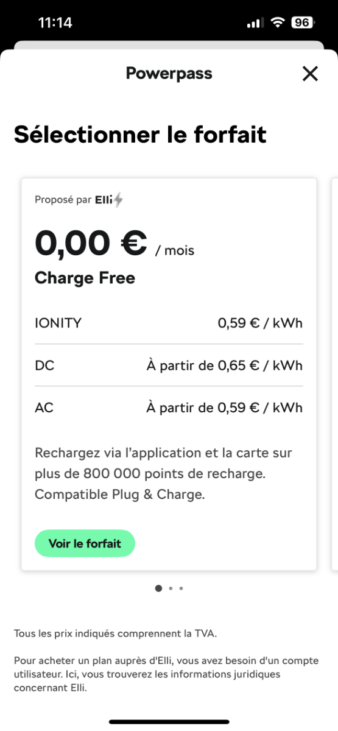
Task: Close the Powerpass sheet with X
Action: pyautogui.click(x=310, y=74)
